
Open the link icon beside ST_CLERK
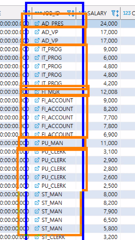[37, 237]
